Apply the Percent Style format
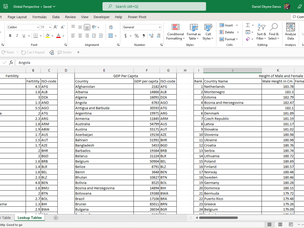Image resolution: width=304 pixels, height=228 pixels. [136, 36]
